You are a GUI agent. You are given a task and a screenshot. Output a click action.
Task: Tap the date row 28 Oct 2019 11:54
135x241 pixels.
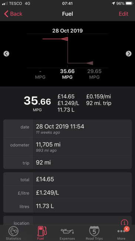[67, 128]
